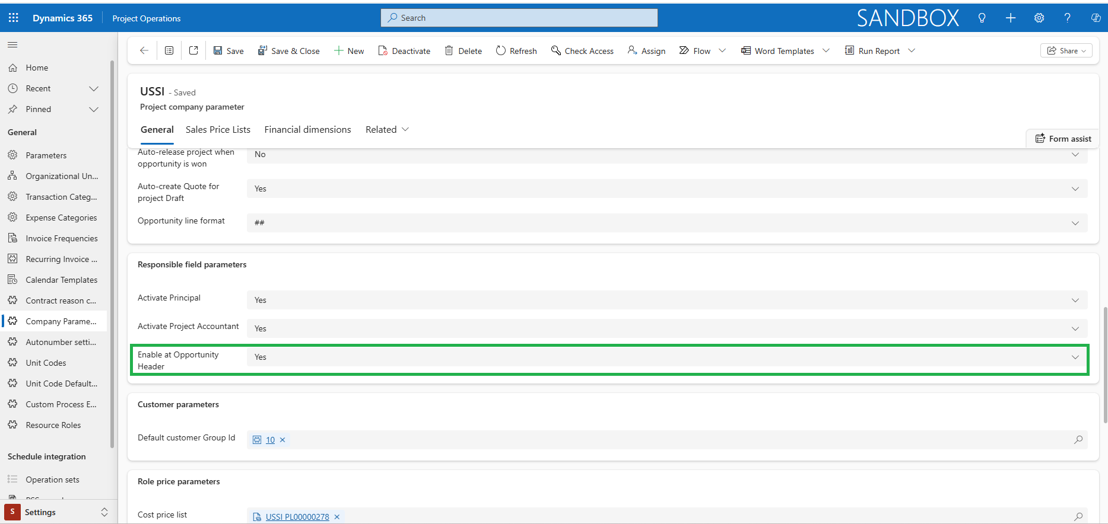The width and height of the screenshot is (1108, 524).
Task: Click the lightbulb assistant icon
Action: tap(982, 18)
